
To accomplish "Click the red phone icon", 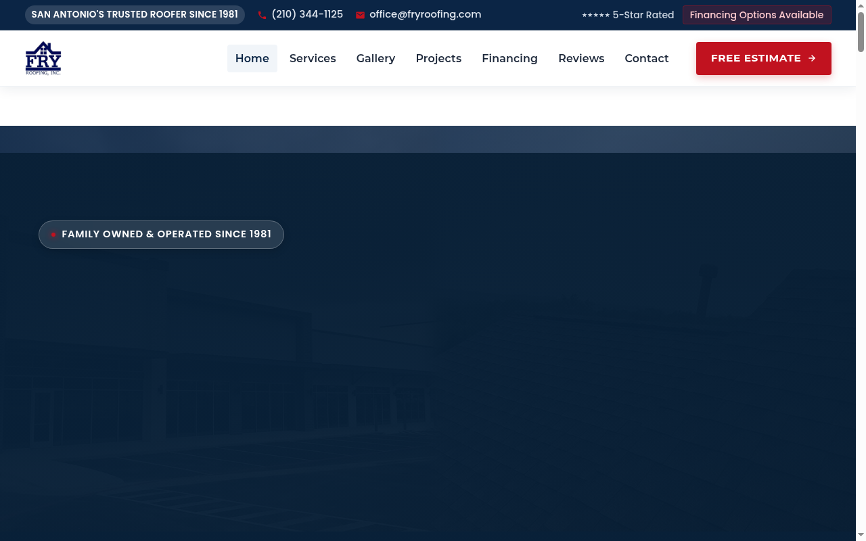I will [x=263, y=15].
